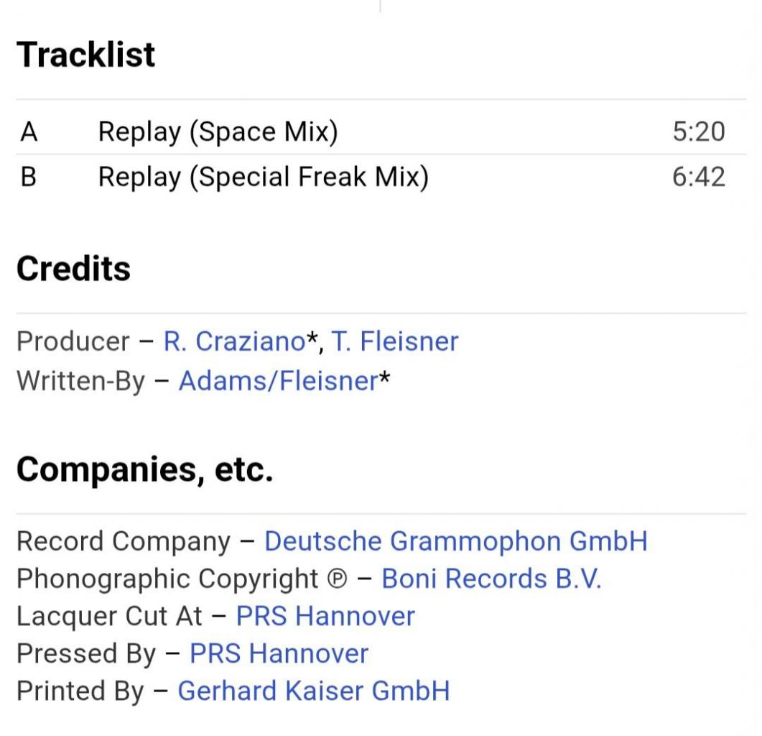Click the Written-By credit label

click(80, 380)
